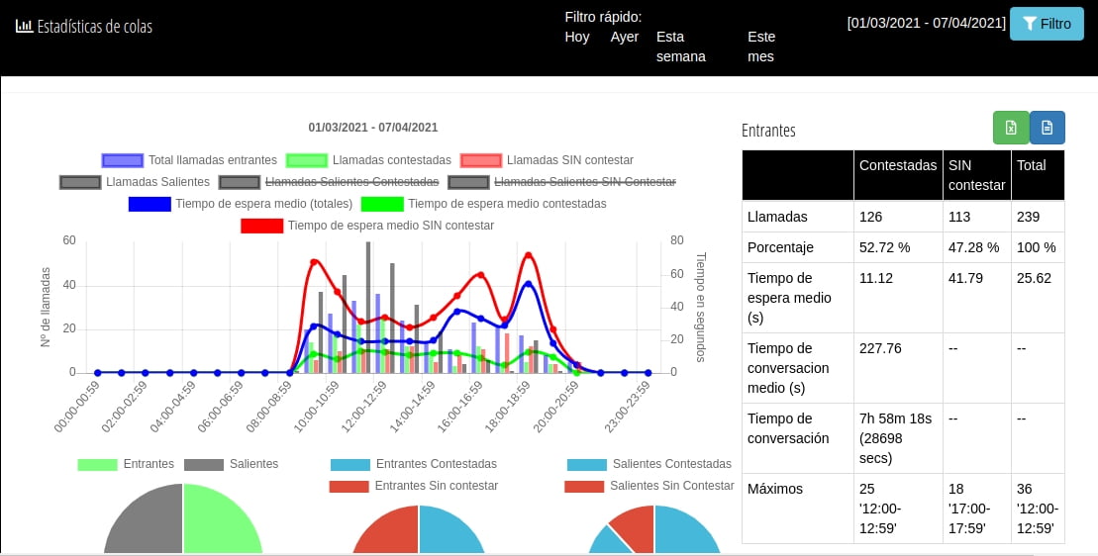Click the date range 01/03/2021 - 07/04/2021 in header
This screenshot has width=1098, height=556.
(x=926, y=23)
